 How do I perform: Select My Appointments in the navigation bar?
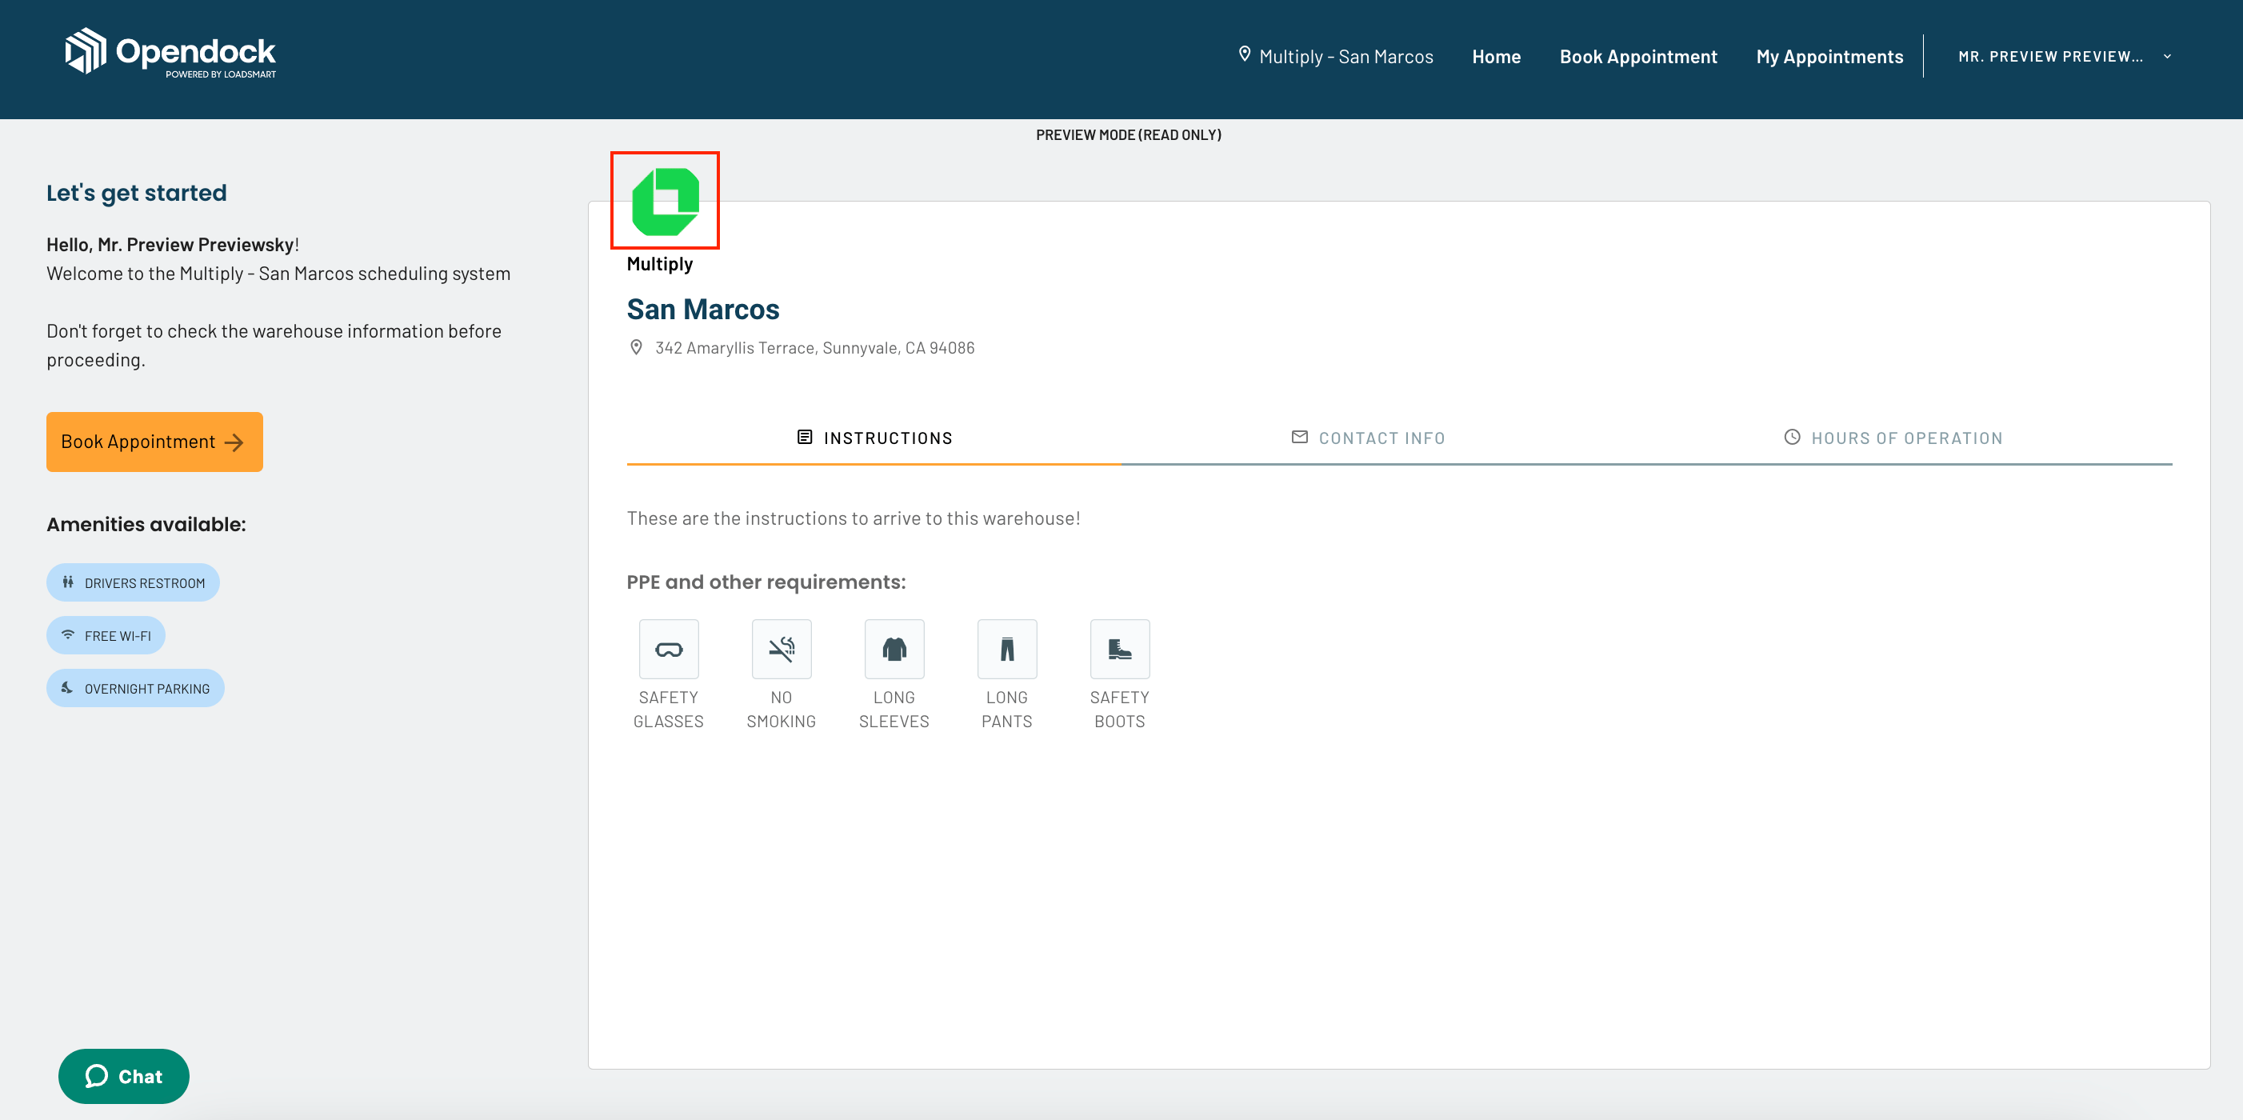click(1829, 56)
